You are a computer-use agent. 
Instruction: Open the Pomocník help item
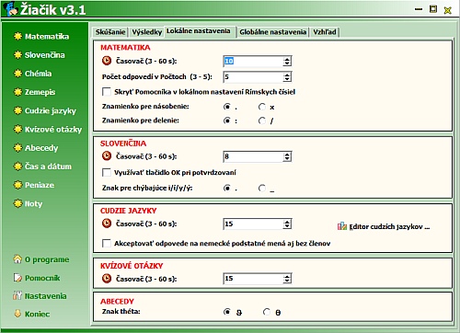[x=42, y=278]
